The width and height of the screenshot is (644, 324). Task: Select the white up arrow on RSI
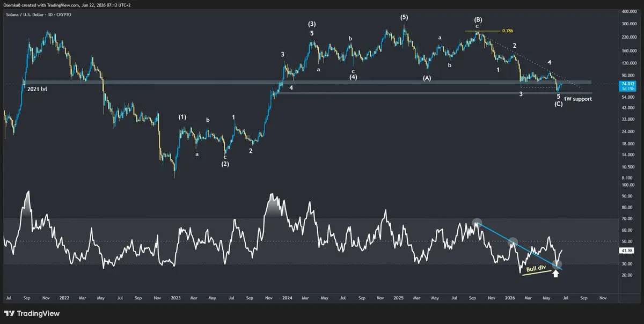(x=557, y=274)
